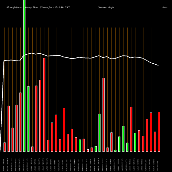Select the tallest red money flow bar
Viewport: 172px width, 172px height.
[44, 105]
